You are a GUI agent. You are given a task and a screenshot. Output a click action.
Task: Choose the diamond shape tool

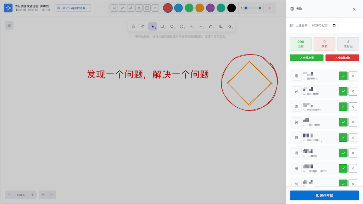tap(172, 26)
